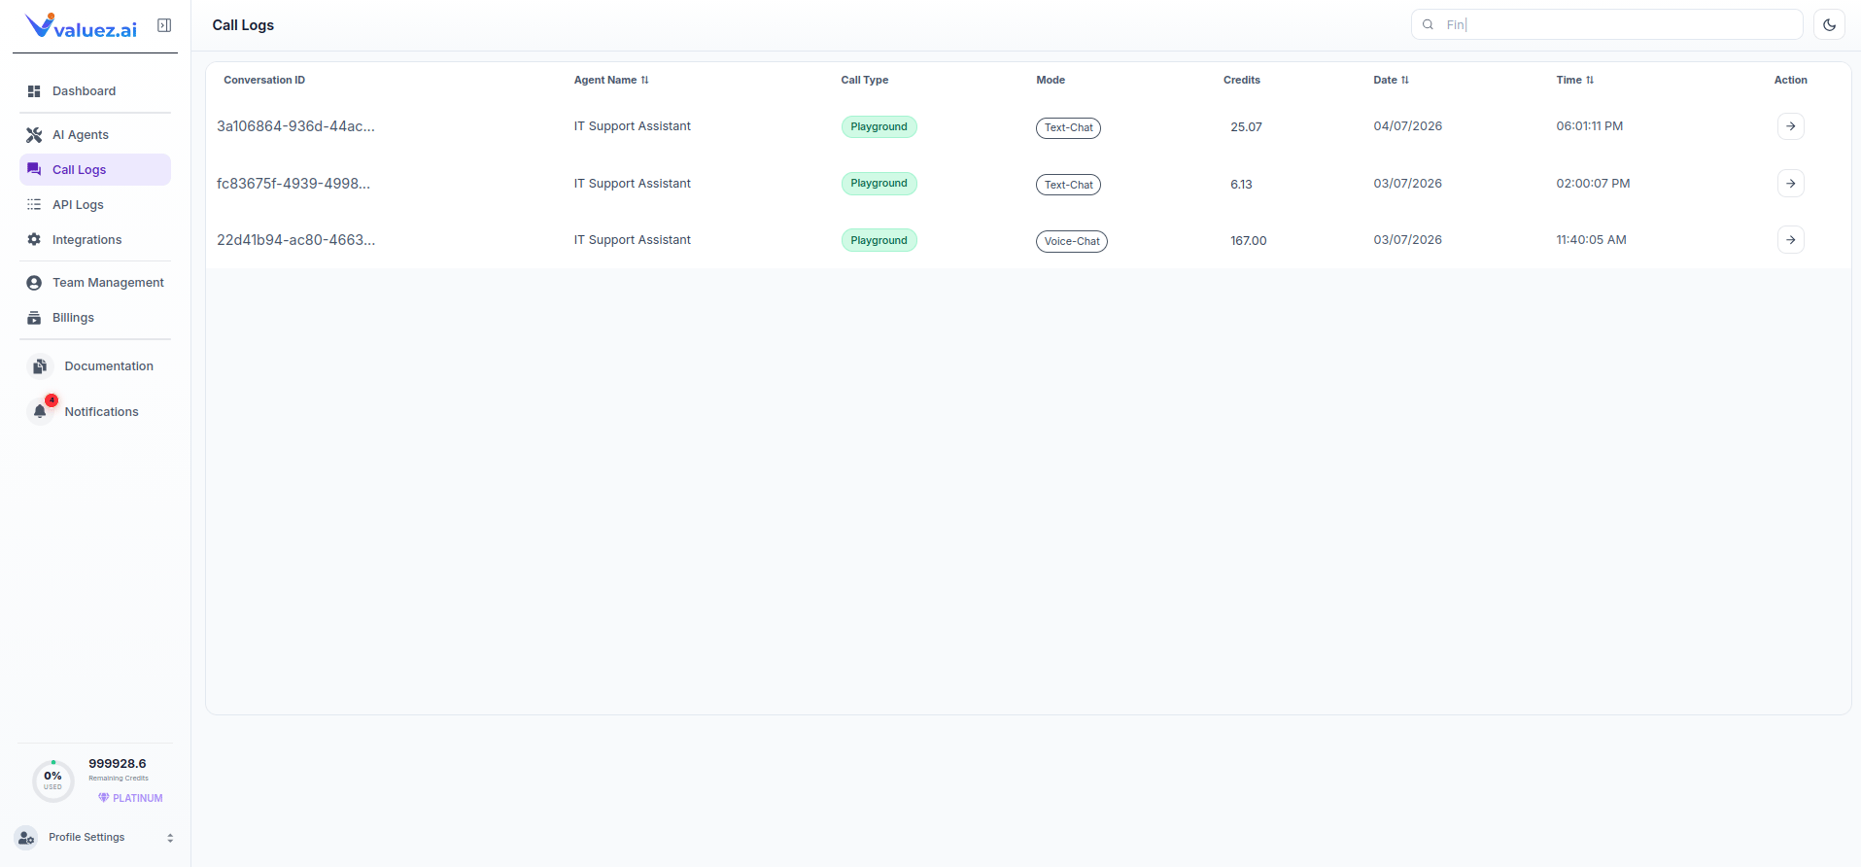
Task: Open API Logs page
Action: [95, 205]
